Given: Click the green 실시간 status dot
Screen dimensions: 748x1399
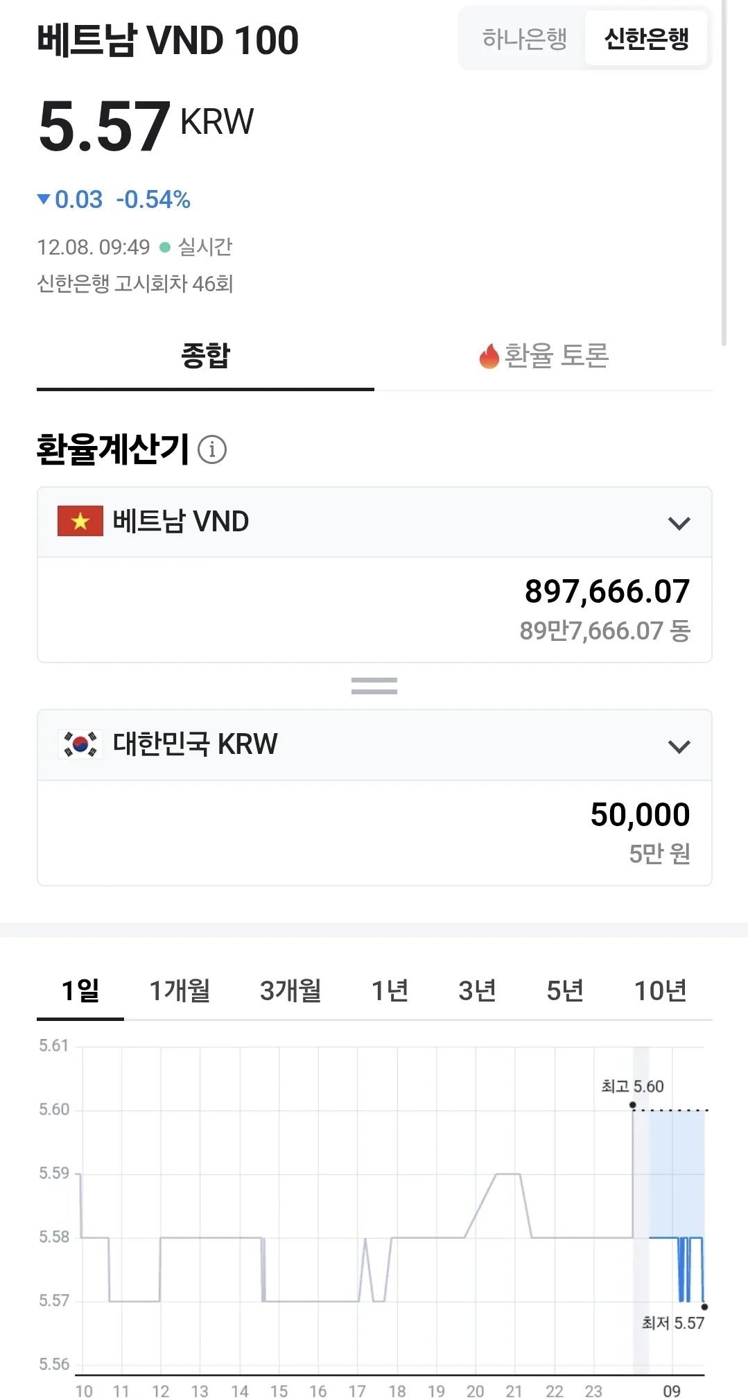Looking at the screenshot, I should [165, 247].
